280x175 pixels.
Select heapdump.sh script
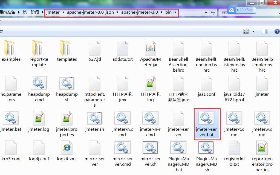pos(67,89)
